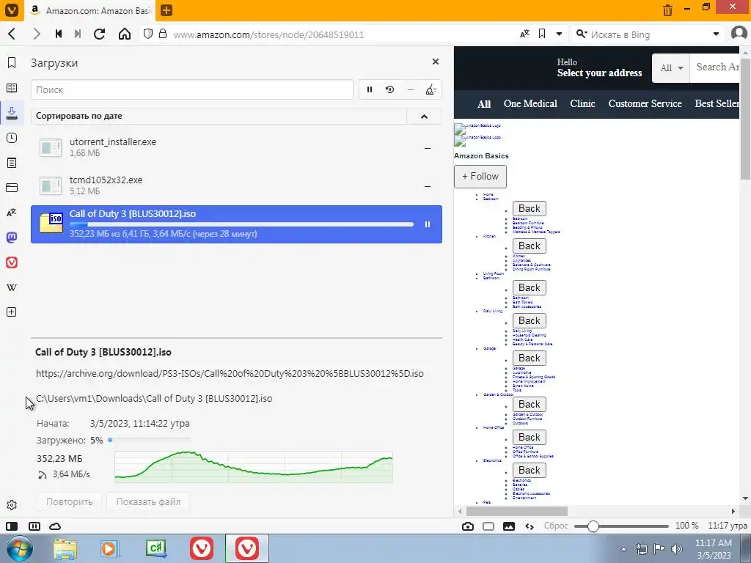The width and height of the screenshot is (751, 563).
Task: Go back to the previous page
Action: click(12, 34)
